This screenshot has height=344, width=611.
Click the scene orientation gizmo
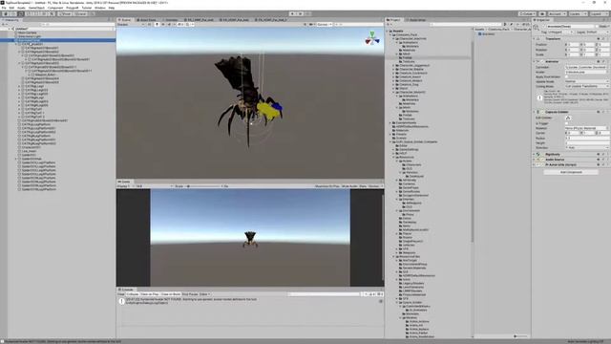click(372, 38)
